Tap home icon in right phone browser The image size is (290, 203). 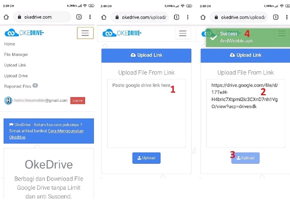[x=203, y=17]
